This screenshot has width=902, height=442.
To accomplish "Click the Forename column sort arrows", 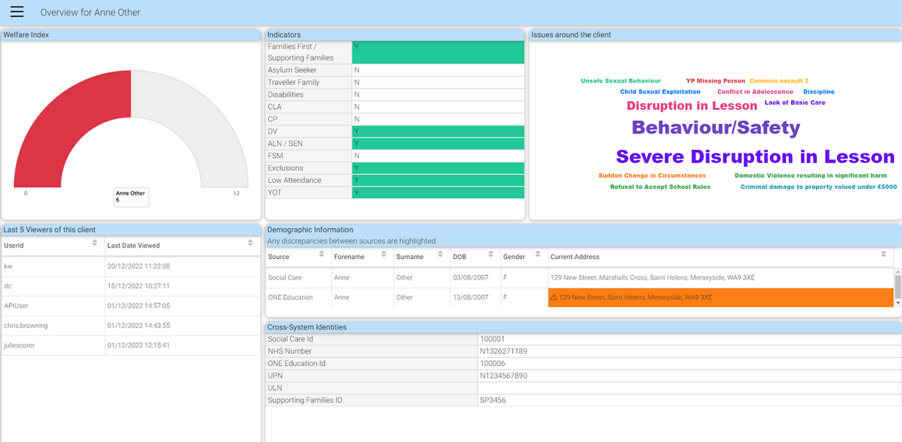I will click(x=383, y=255).
